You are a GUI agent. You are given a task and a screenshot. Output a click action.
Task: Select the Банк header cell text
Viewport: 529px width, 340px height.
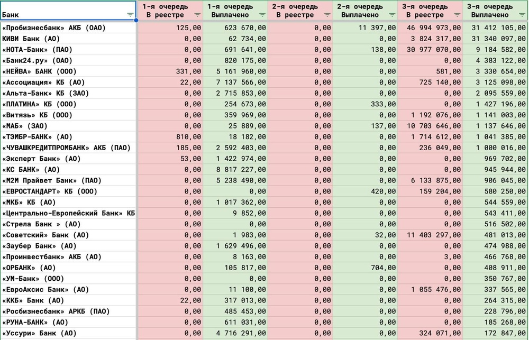tap(11, 15)
